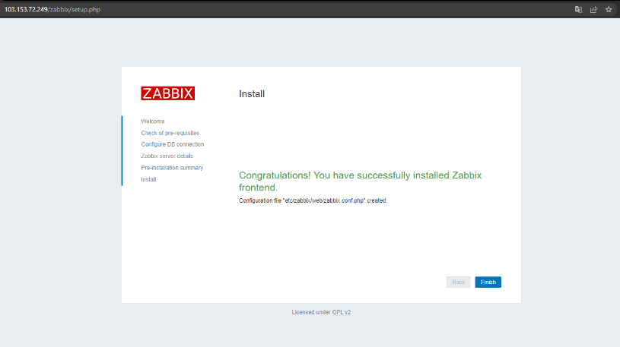Click the Install page heading
Image resolution: width=620 pixels, height=347 pixels.
252,94
